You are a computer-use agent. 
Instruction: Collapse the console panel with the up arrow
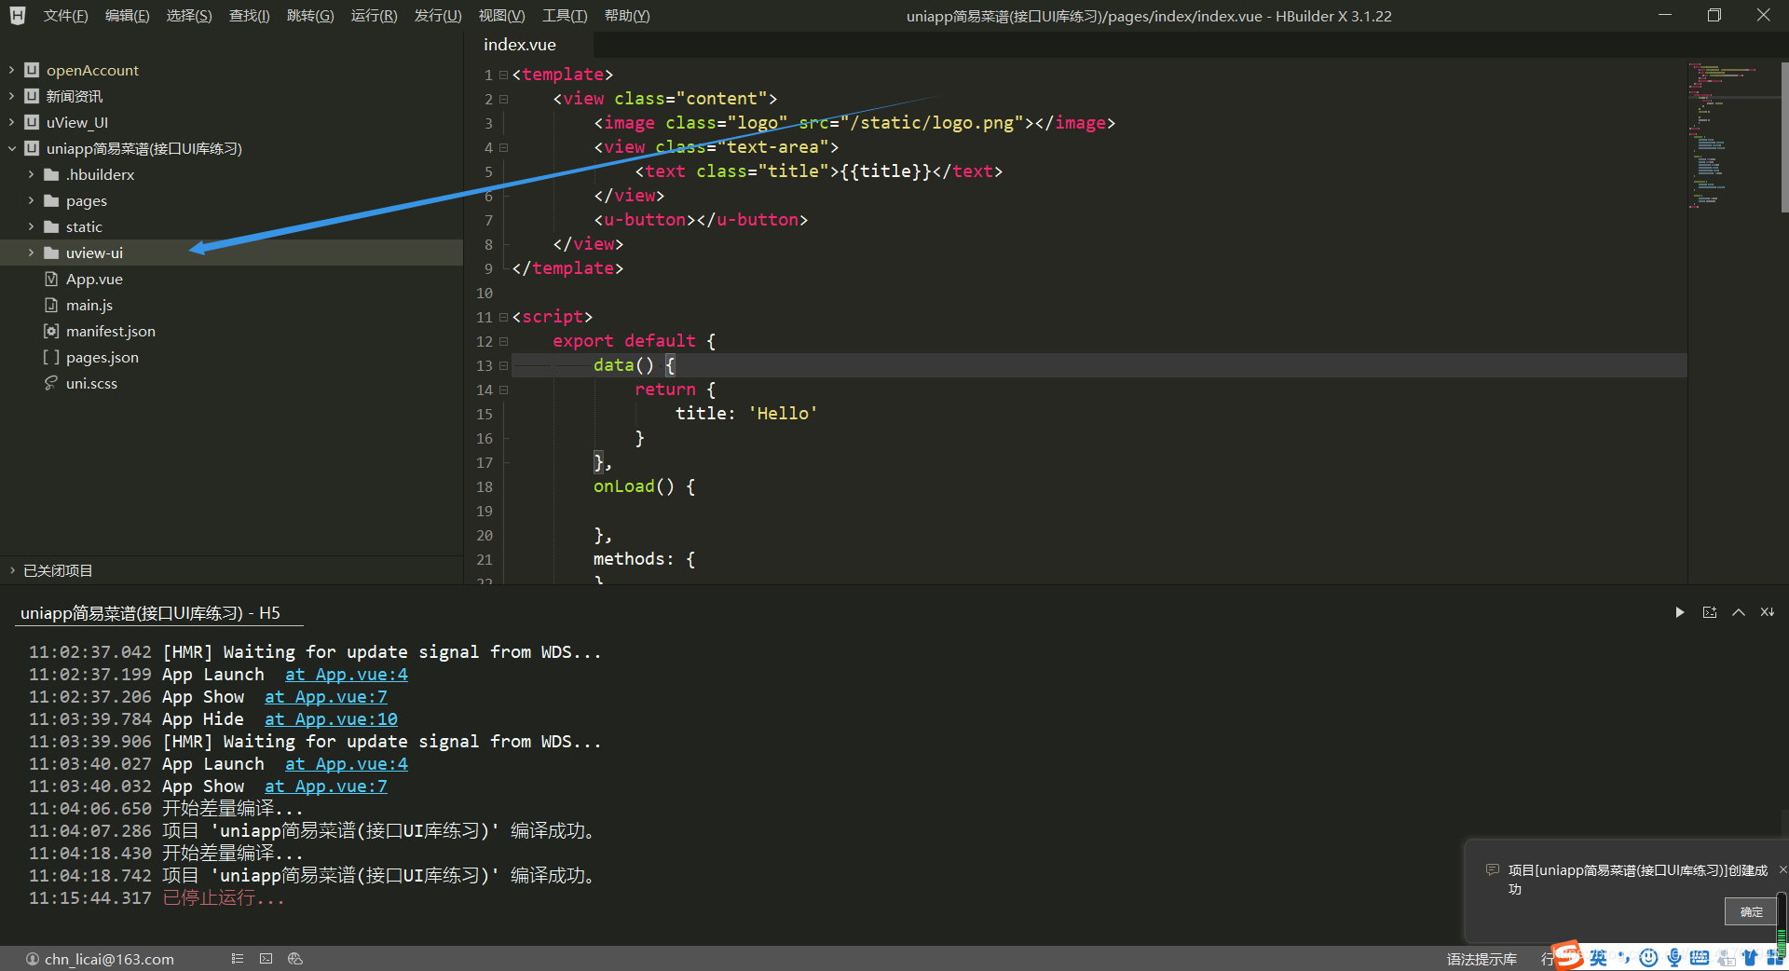[1739, 612]
